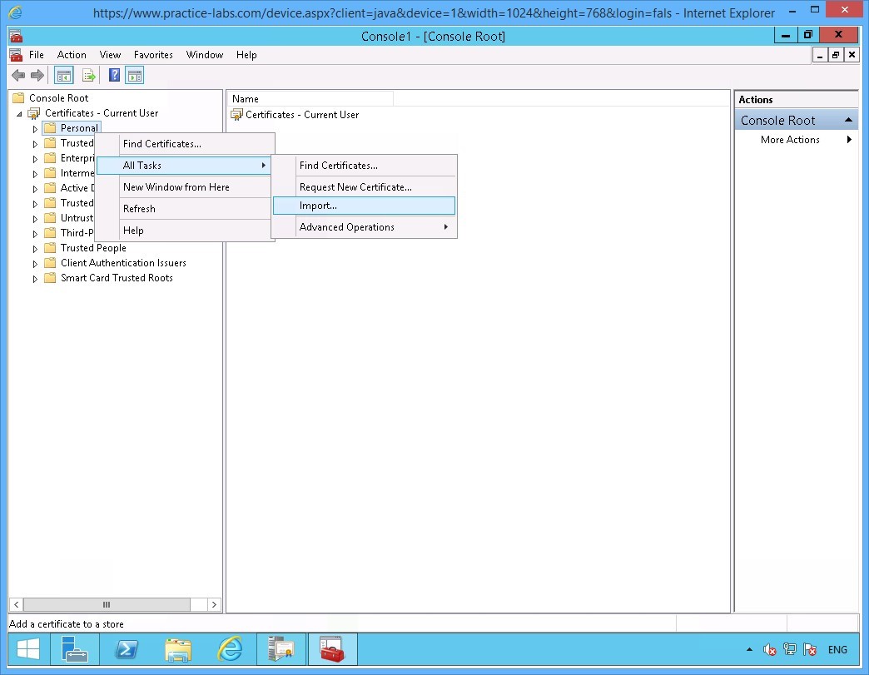Click the Export List toolbar icon
869x675 pixels.
(89, 75)
